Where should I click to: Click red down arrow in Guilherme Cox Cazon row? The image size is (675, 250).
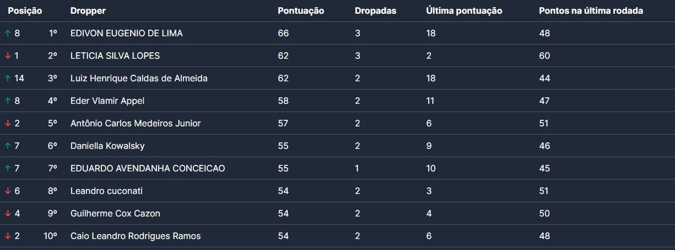(x=8, y=214)
